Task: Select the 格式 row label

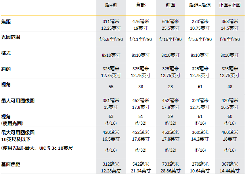Action: [6, 53]
